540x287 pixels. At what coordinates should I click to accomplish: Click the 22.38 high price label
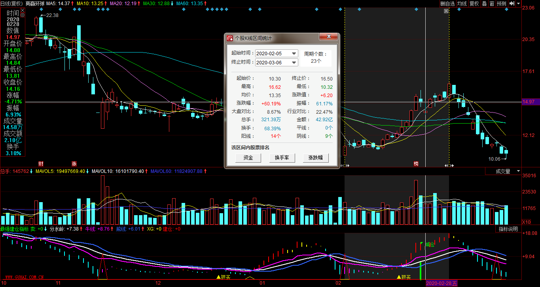point(52,15)
